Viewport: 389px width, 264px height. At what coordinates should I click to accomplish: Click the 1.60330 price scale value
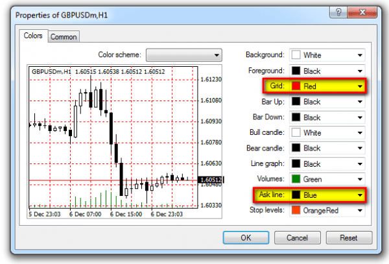click(211, 206)
